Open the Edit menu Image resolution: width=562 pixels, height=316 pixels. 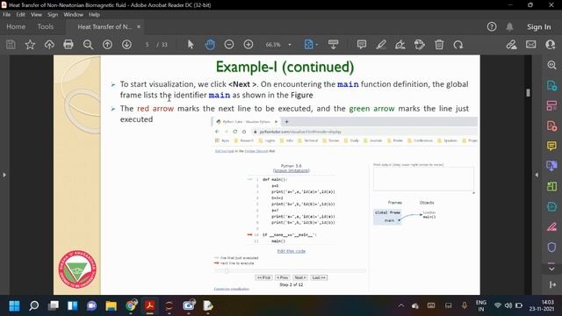[21, 15]
